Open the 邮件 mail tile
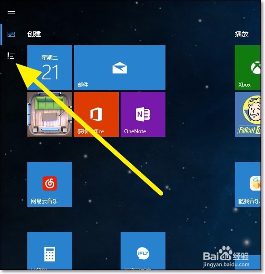265x274 pixels. pyautogui.click(x=120, y=68)
